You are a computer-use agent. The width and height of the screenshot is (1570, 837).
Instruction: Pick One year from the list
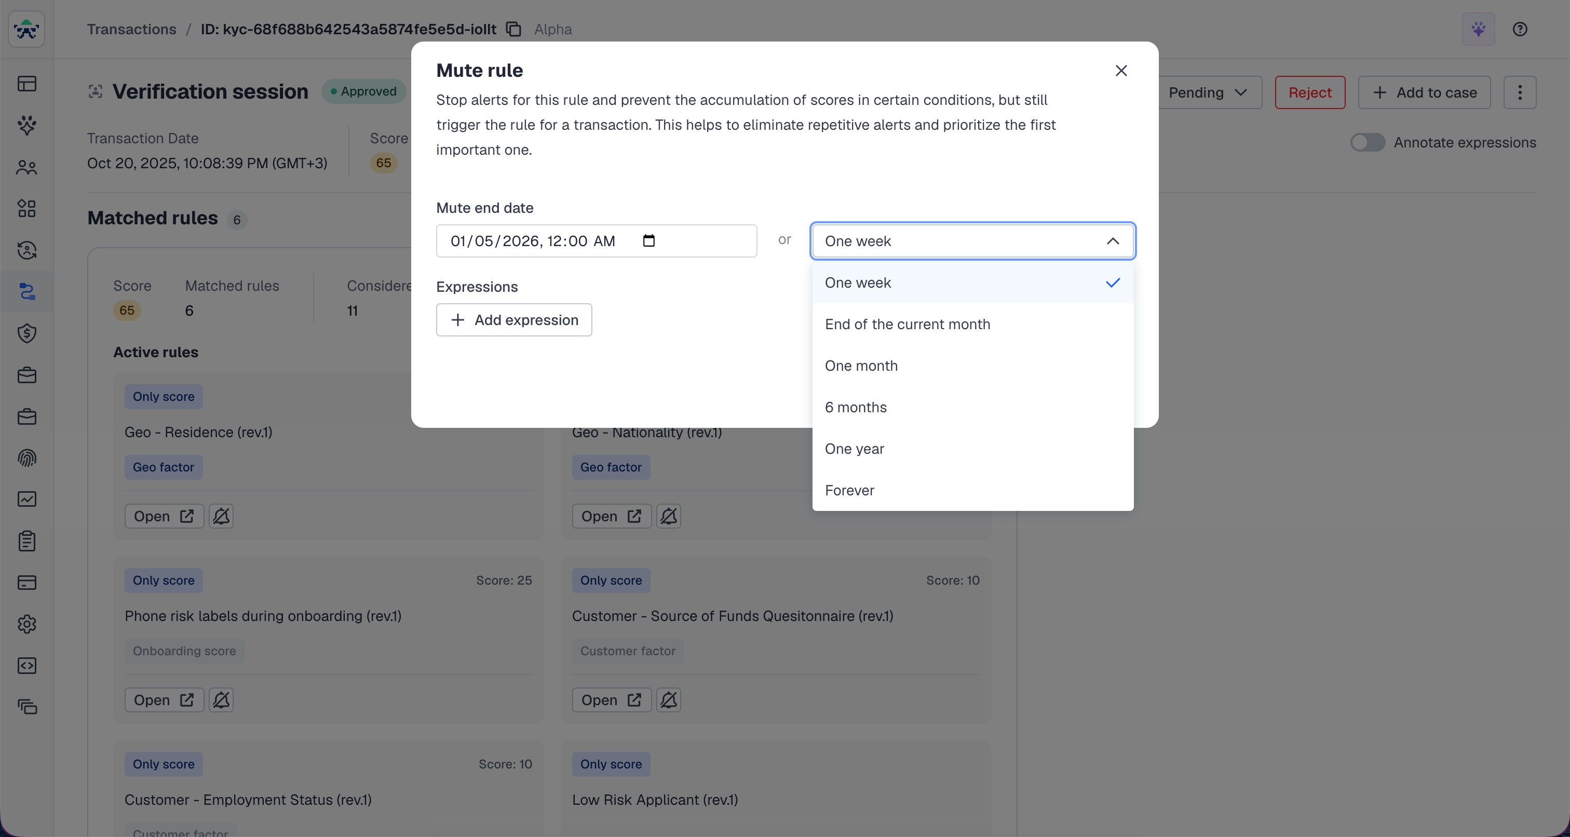pyautogui.click(x=854, y=449)
